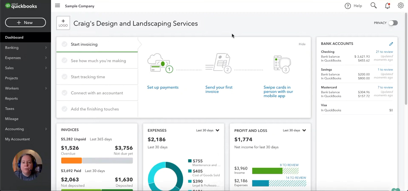Click the mobile app swipe cards illustration
The width and height of the screenshot is (408, 191).
pyautogui.click(x=282, y=64)
